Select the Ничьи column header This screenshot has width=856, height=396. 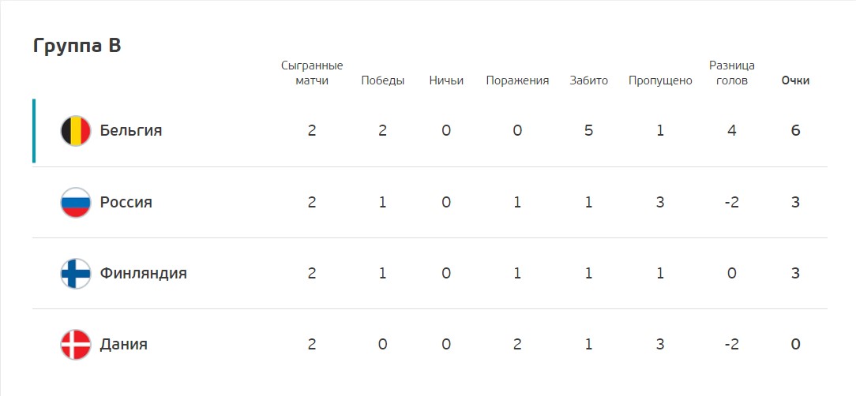click(x=446, y=80)
